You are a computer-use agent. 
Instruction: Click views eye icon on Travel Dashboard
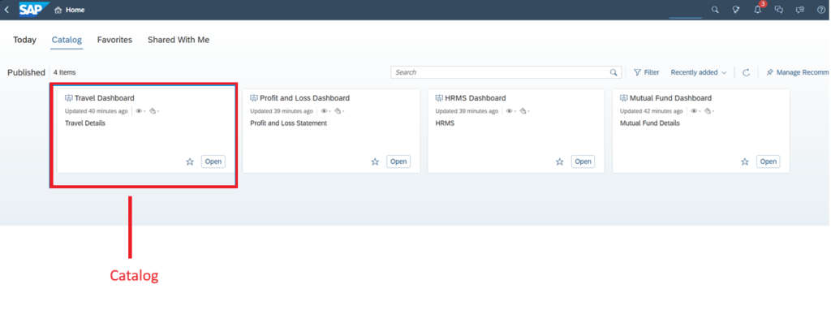(x=139, y=111)
